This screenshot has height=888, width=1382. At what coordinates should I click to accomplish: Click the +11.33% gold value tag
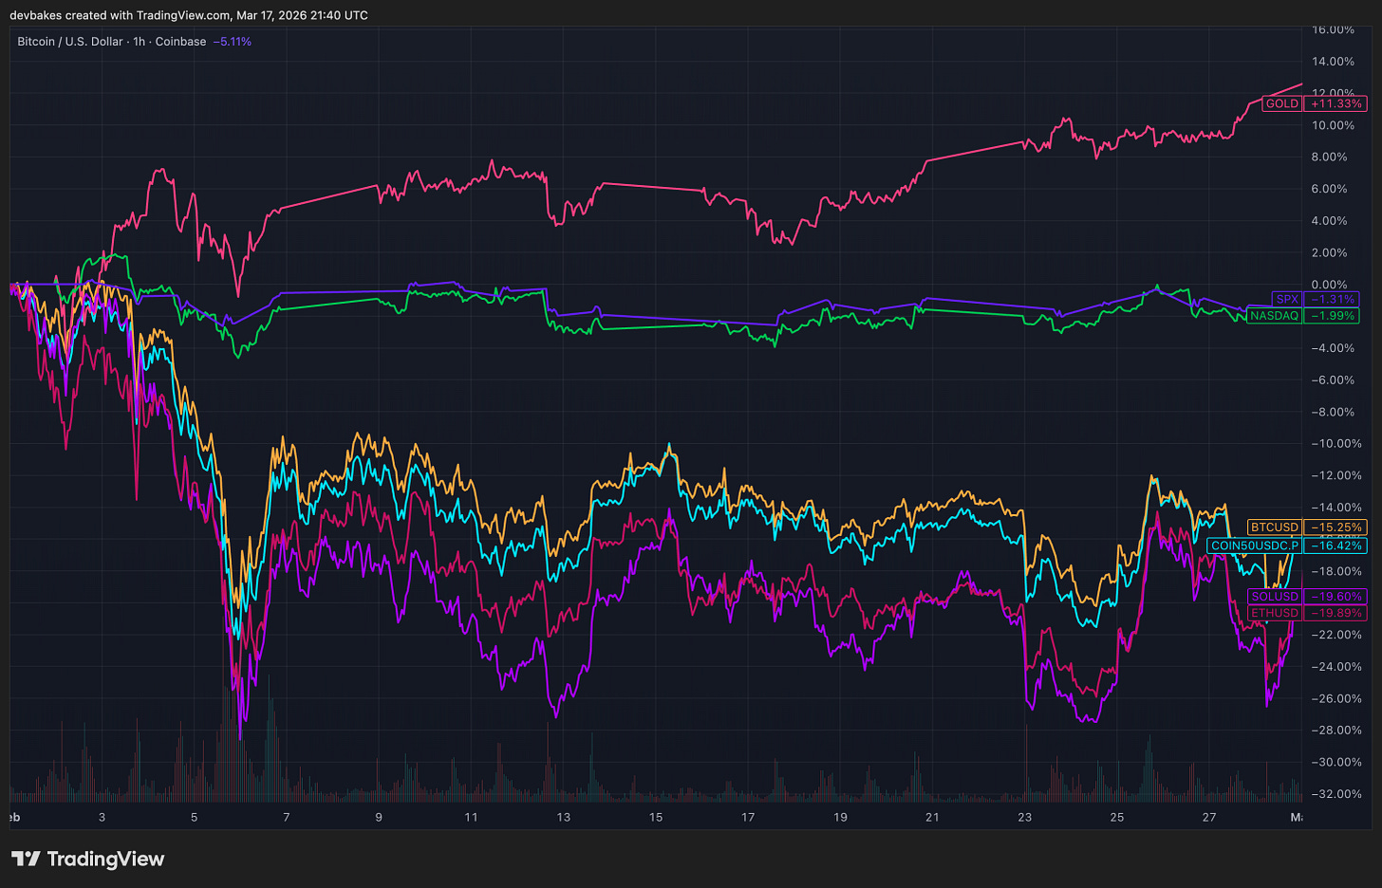tap(1335, 103)
